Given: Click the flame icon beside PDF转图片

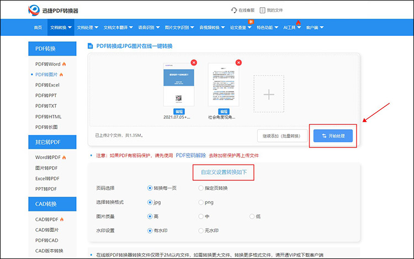Looking at the screenshot, I should point(61,75).
